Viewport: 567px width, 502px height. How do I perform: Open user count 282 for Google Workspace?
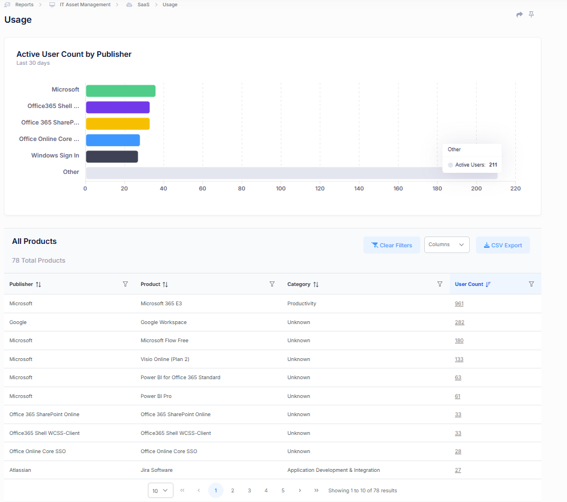460,322
